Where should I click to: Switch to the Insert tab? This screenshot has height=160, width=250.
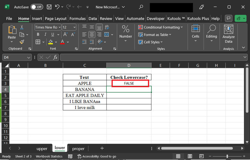coord(37,19)
